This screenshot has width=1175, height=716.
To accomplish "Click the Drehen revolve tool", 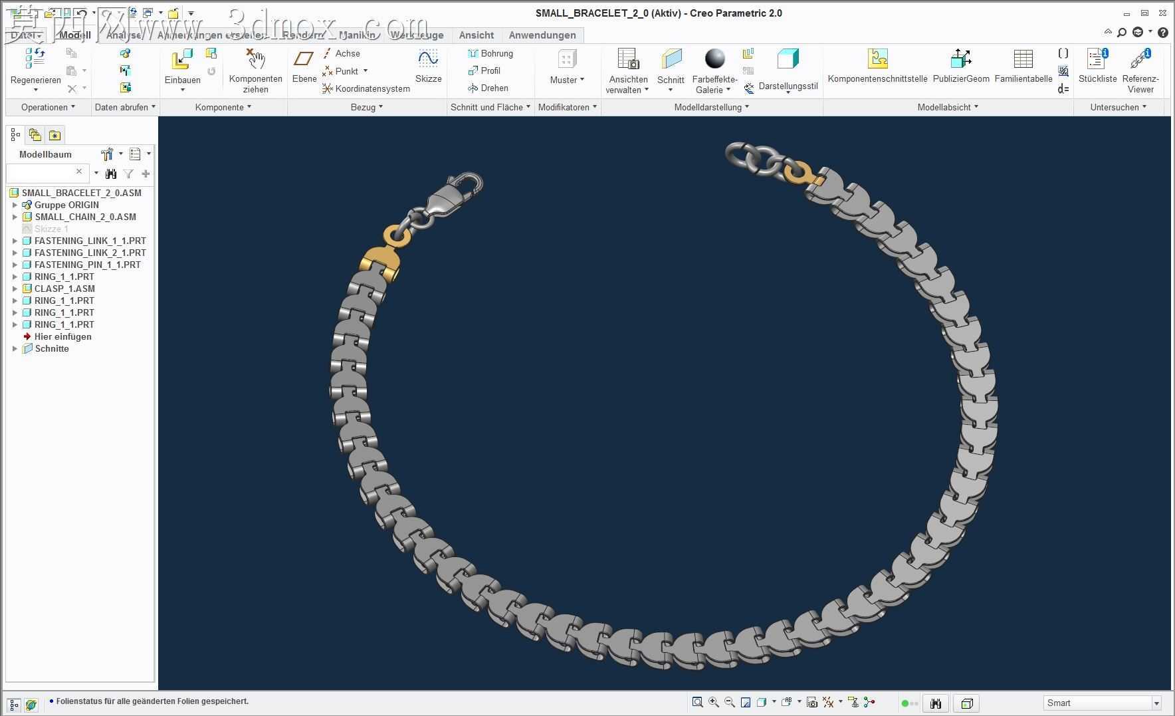I will (x=488, y=88).
